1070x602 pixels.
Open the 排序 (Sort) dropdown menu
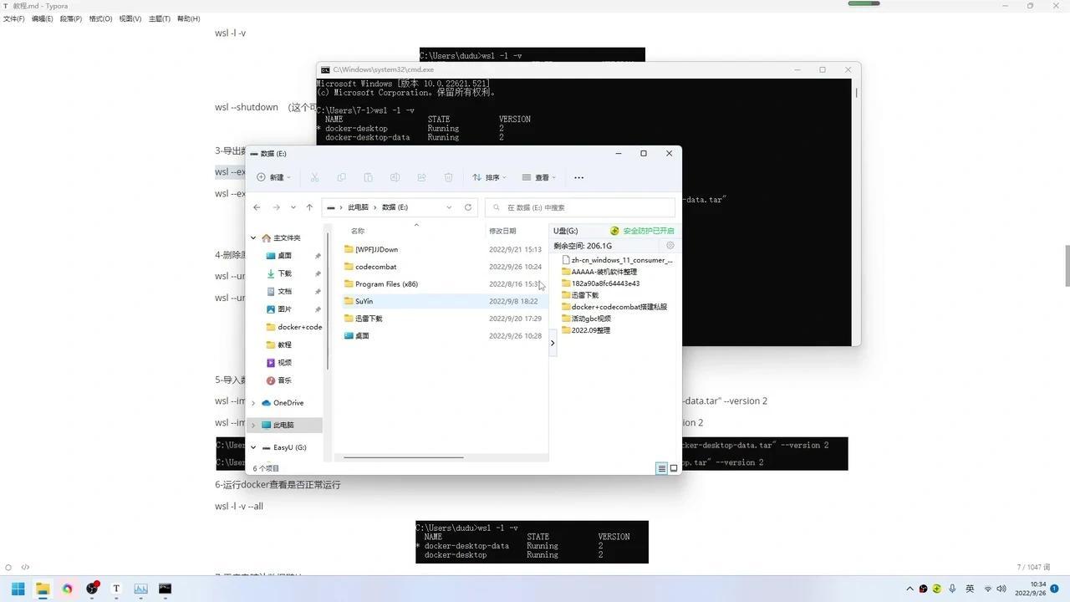492,177
